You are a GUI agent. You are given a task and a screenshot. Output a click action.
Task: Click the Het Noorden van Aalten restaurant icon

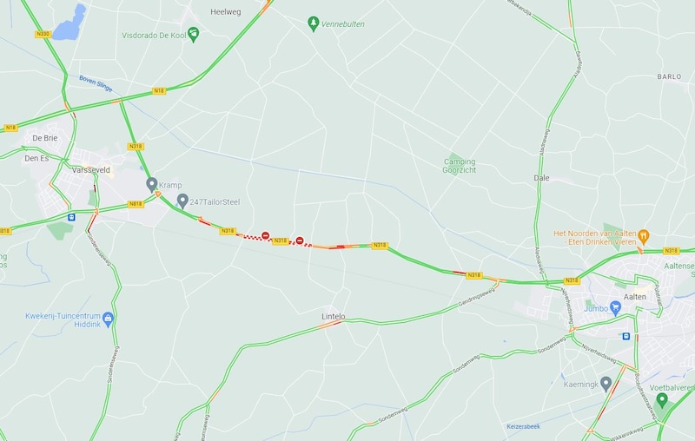point(644,236)
